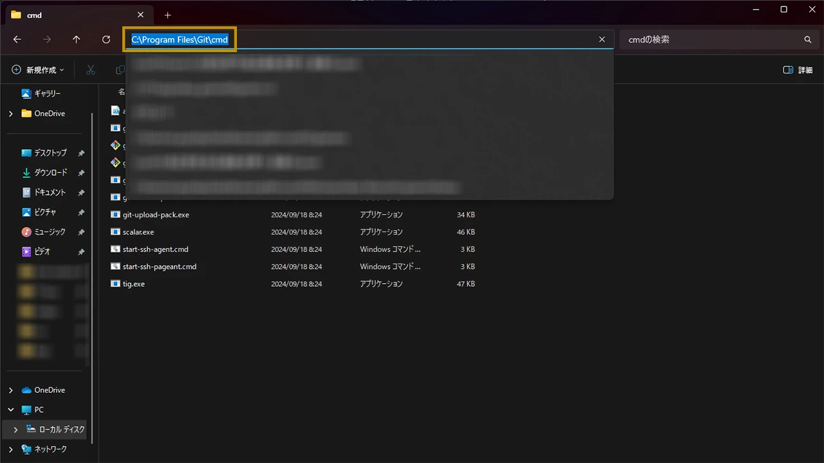Click the pin icon beside ビデオ

click(x=81, y=251)
